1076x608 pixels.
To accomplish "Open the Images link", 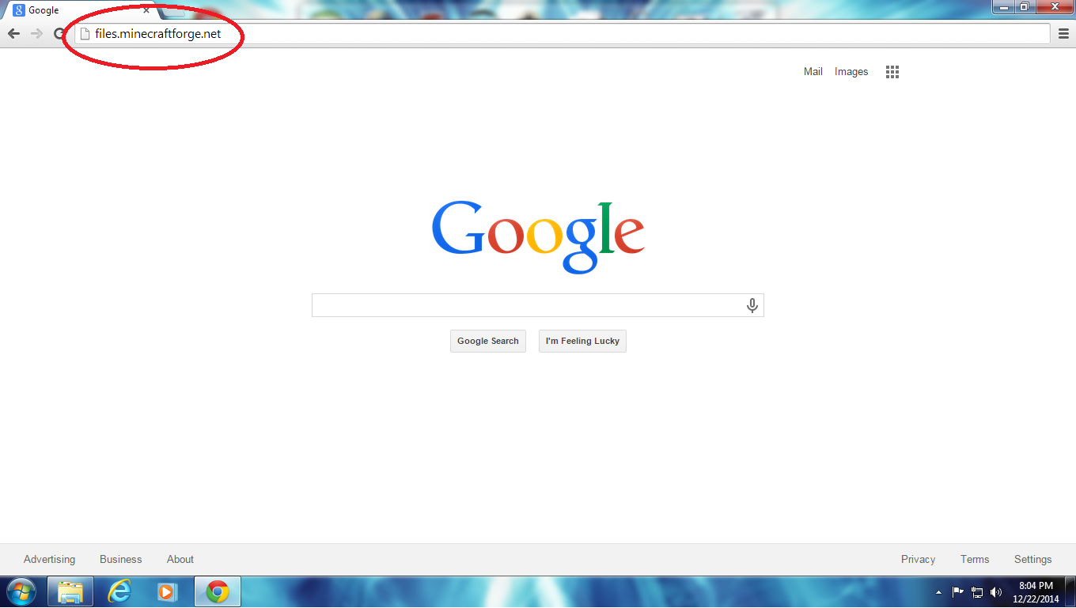I will 851,72.
